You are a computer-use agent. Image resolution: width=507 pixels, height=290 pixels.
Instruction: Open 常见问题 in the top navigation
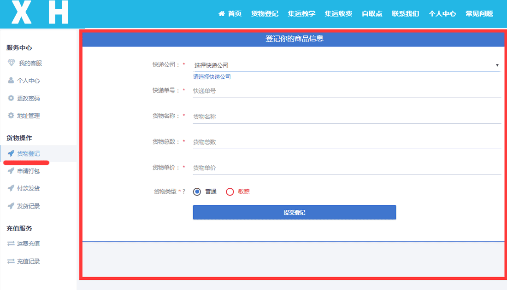[479, 14]
